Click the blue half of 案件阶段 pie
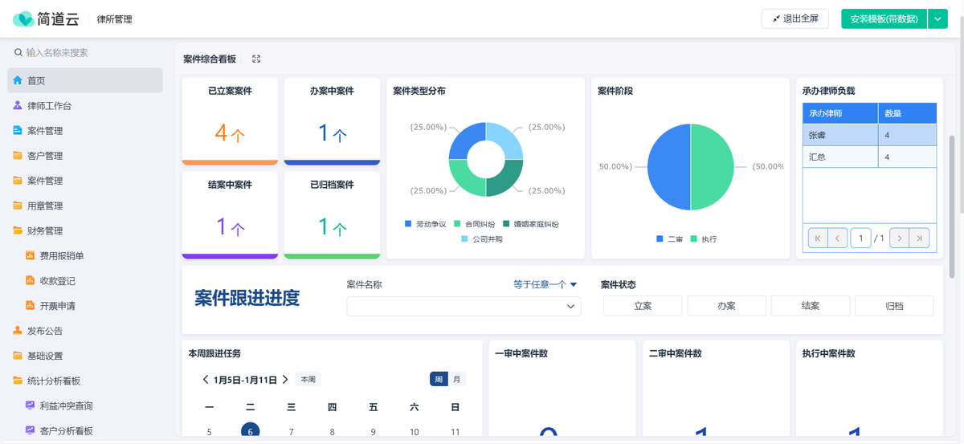964x444 pixels. (667, 167)
